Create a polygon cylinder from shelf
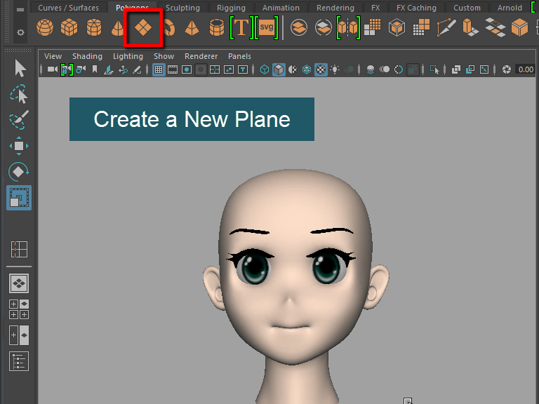 [93, 28]
